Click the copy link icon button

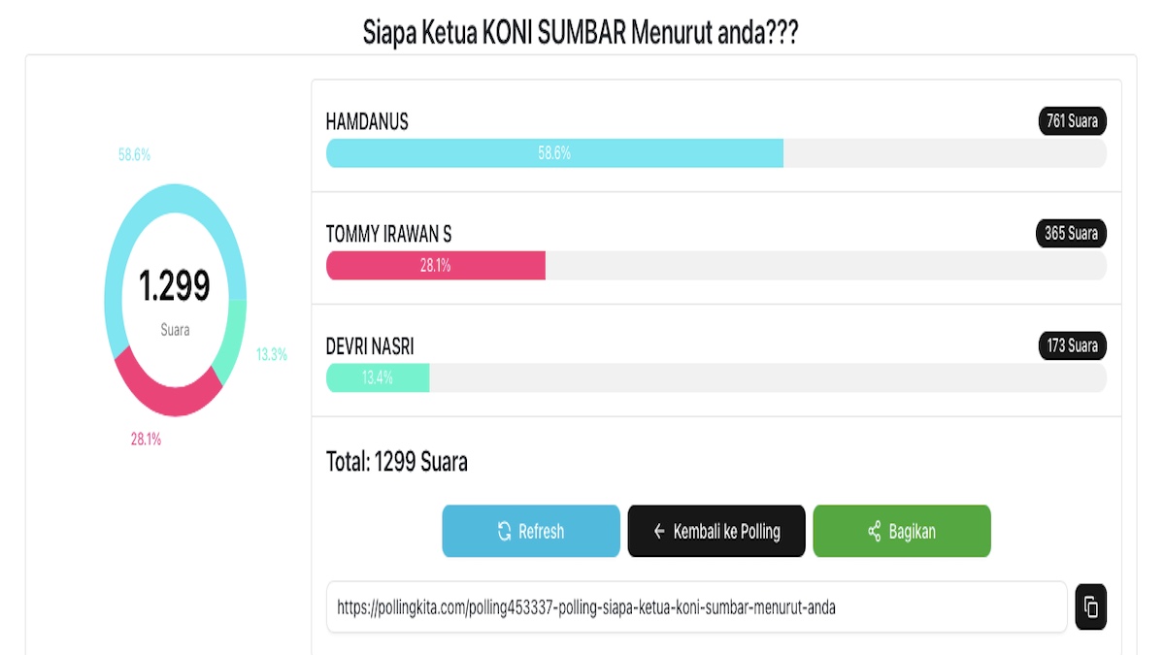coord(1090,607)
